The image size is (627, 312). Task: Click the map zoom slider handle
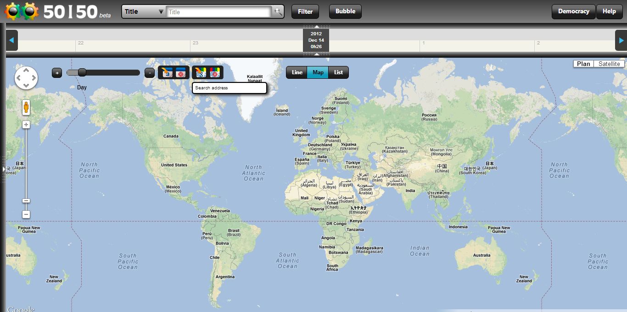point(26,201)
